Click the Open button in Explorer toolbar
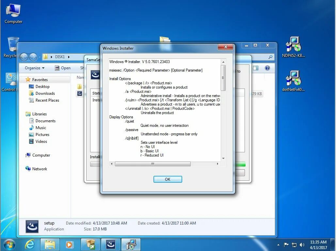 coord(63,68)
